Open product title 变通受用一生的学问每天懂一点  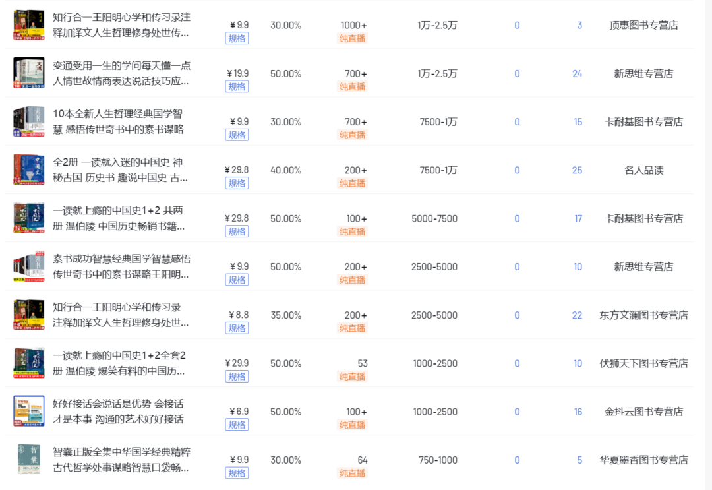point(121,73)
